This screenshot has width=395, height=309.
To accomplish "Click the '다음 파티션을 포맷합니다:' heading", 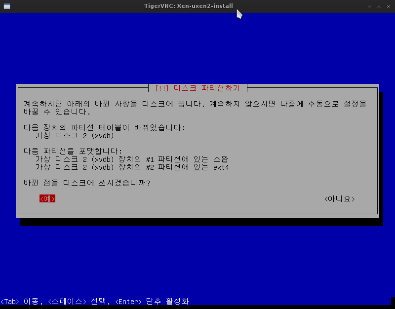I will [73, 151].
